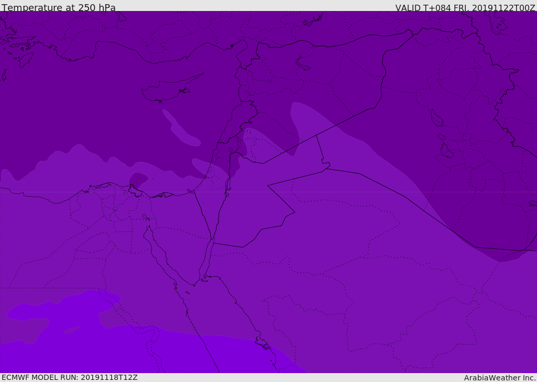This screenshot has height=382, width=537.
Task: Click the 'Temperature at 250 hPa' title text
Action: click(59, 7)
